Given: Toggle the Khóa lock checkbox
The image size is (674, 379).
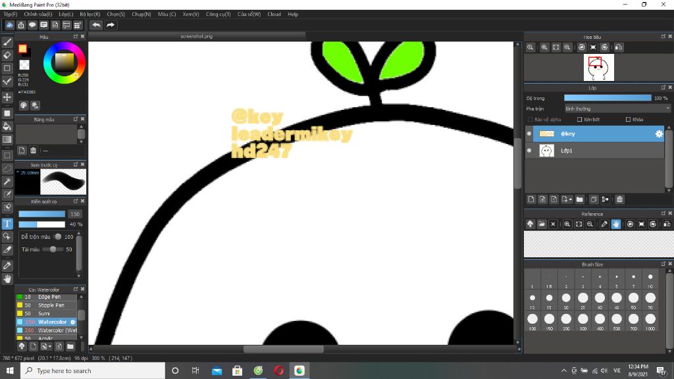Looking at the screenshot, I should click(629, 120).
